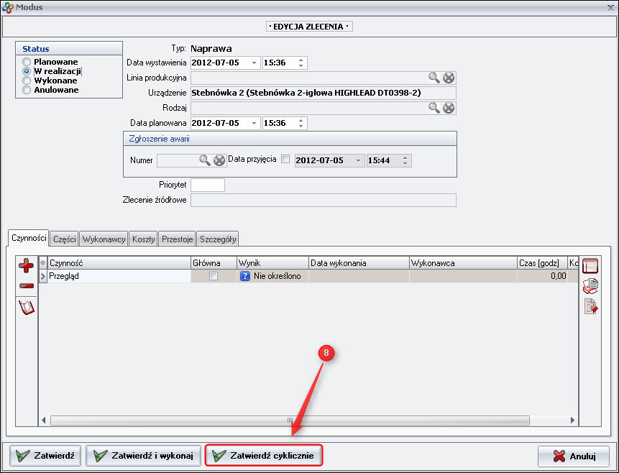619x473 pixels.
Task: Close the Modus window
Action: point(610,7)
